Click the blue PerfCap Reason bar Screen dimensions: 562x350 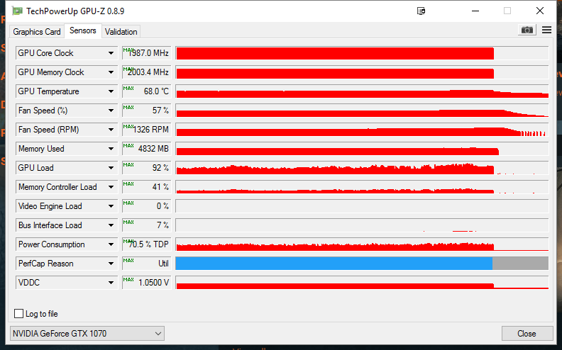[x=334, y=264]
